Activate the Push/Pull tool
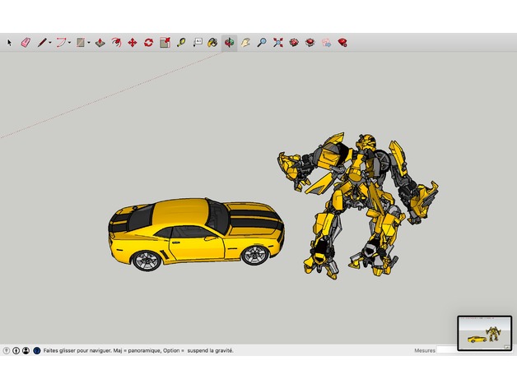This screenshot has width=517, height=388. point(100,43)
